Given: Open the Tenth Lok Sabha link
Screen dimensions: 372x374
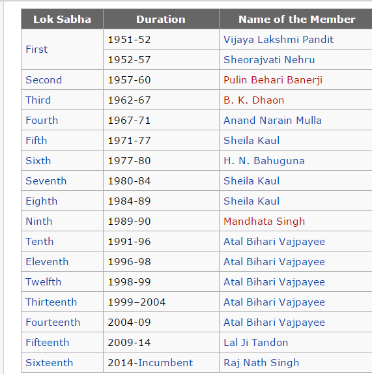Looking at the screenshot, I should 39,241.
